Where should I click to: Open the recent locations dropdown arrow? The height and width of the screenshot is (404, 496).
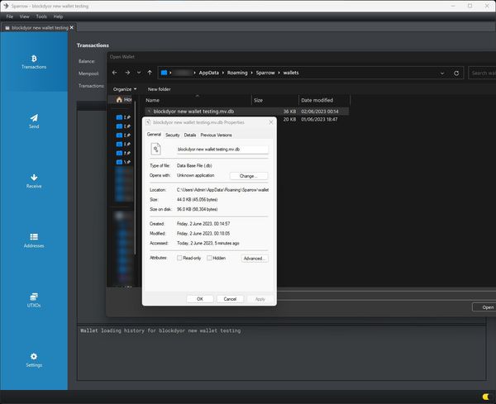tap(138, 73)
